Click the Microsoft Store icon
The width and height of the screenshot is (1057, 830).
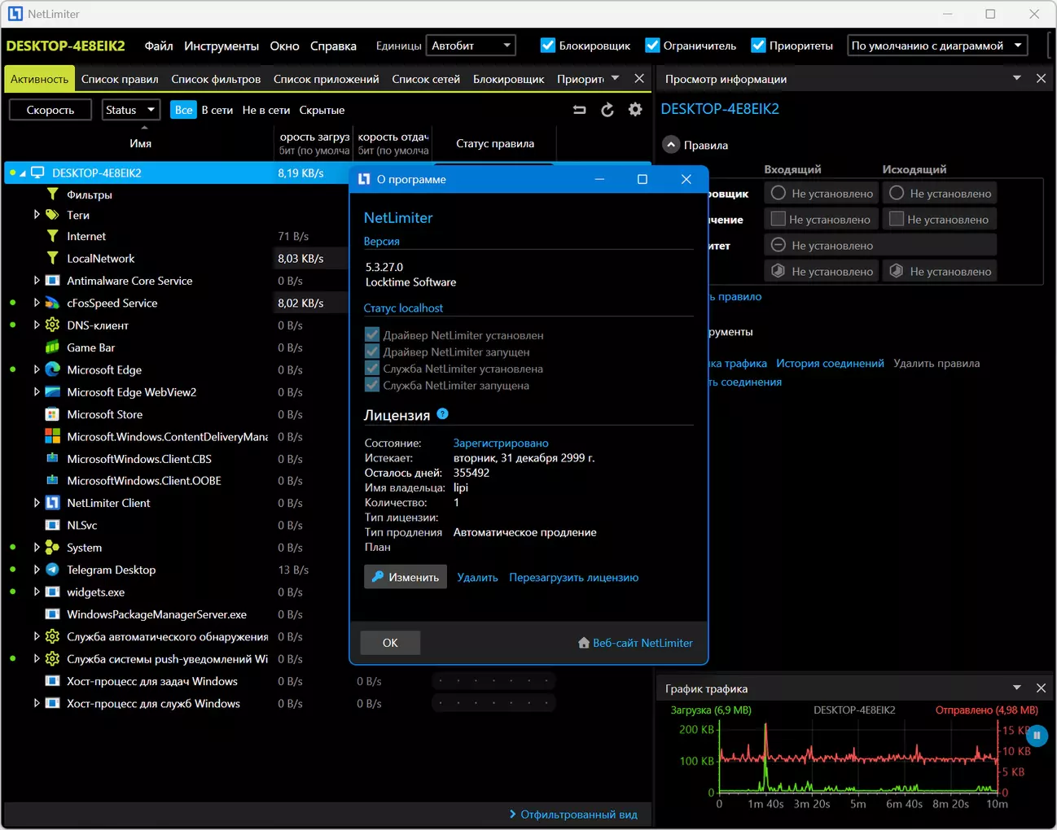click(52, 414)
